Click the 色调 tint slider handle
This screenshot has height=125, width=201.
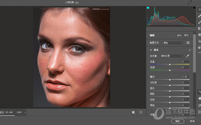point(170,70)
